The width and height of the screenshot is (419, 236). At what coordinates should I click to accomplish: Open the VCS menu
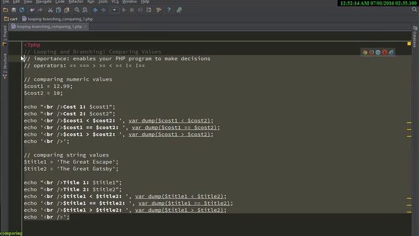[115, 1]
